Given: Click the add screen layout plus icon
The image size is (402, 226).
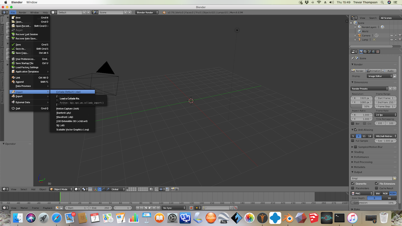Looking at the screenshot, I should click(84, 12).
